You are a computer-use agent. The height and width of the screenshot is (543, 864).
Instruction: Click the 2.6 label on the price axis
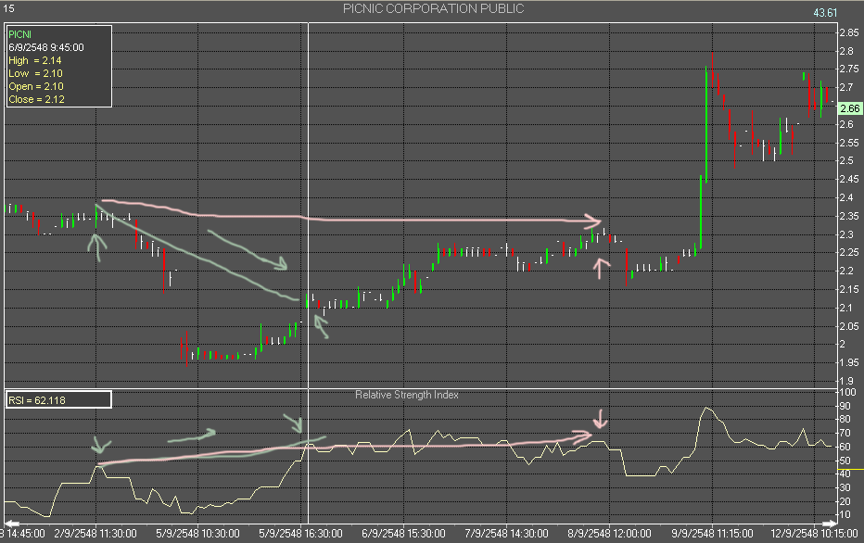pyautogui.click(x=846, y=124)
